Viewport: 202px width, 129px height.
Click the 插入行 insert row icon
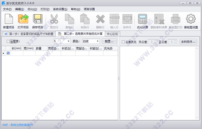click(x=114, y=19)
